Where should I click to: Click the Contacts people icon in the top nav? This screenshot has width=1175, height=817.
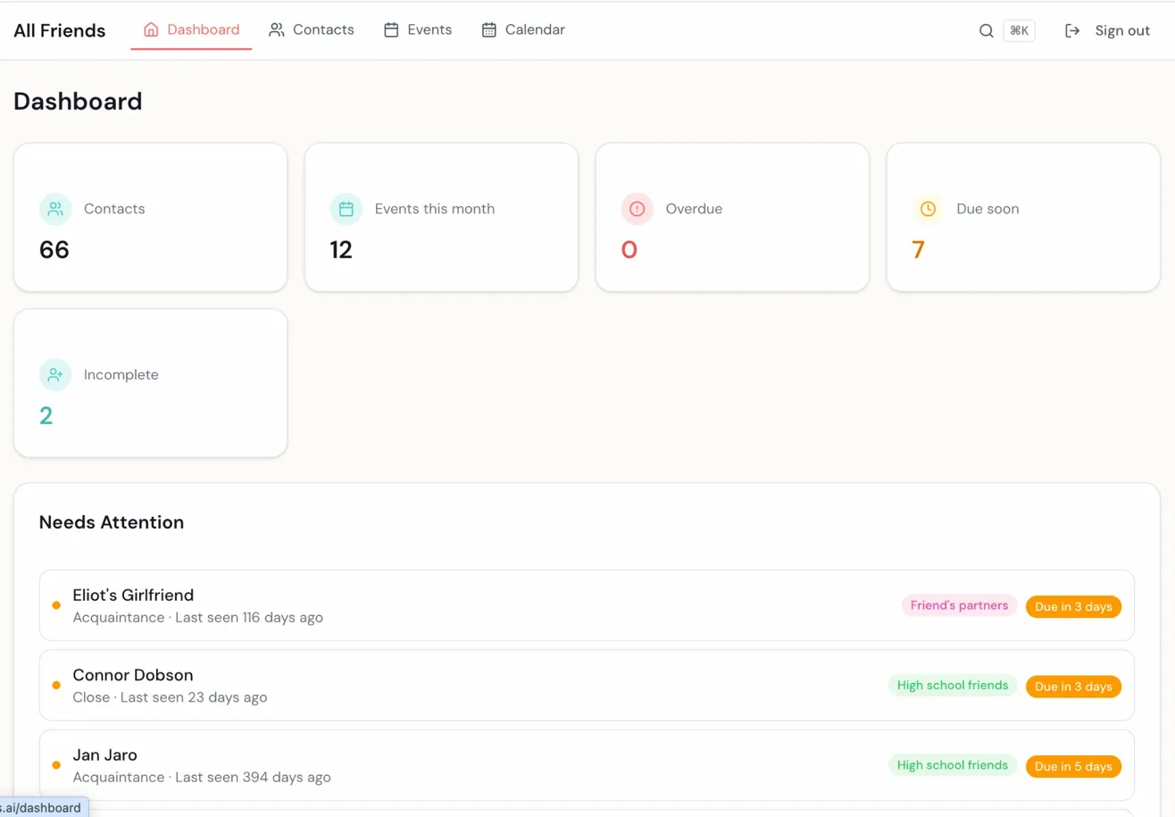point(276,29)
